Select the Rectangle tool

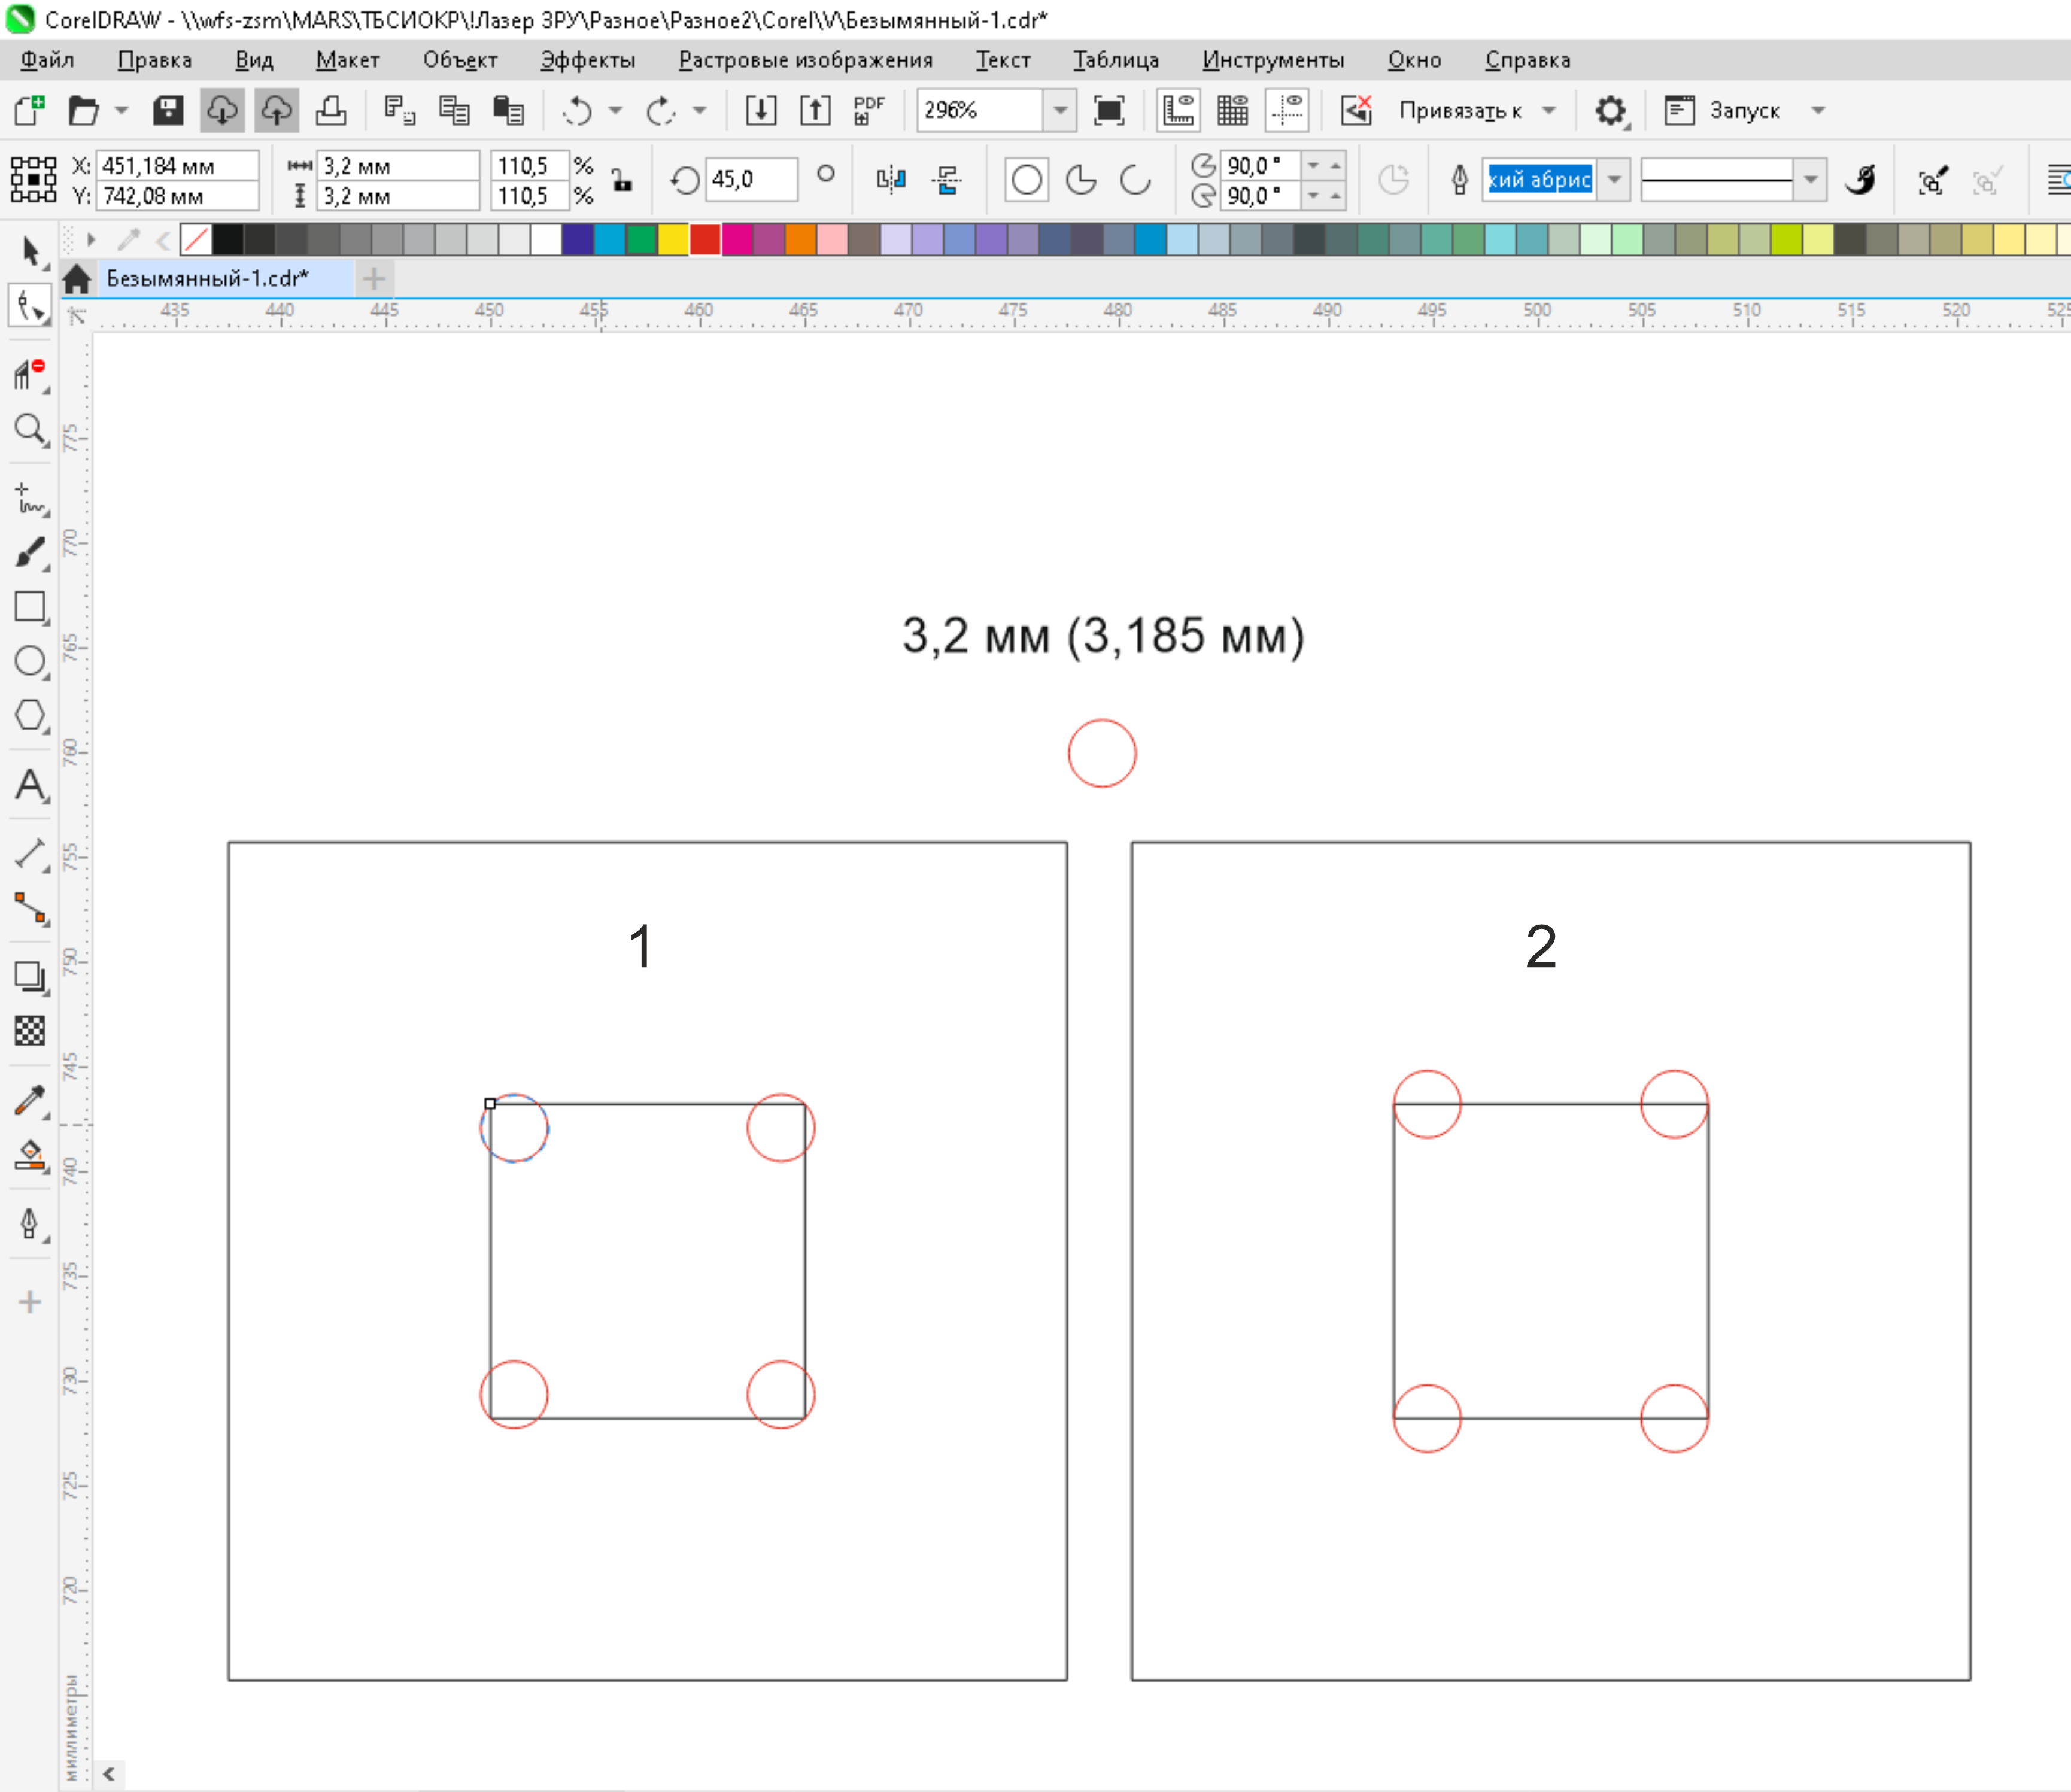(30, 607)
